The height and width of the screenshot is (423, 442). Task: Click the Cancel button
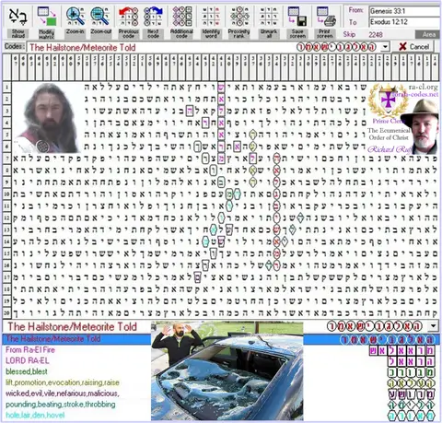click(x=413, y=47)
